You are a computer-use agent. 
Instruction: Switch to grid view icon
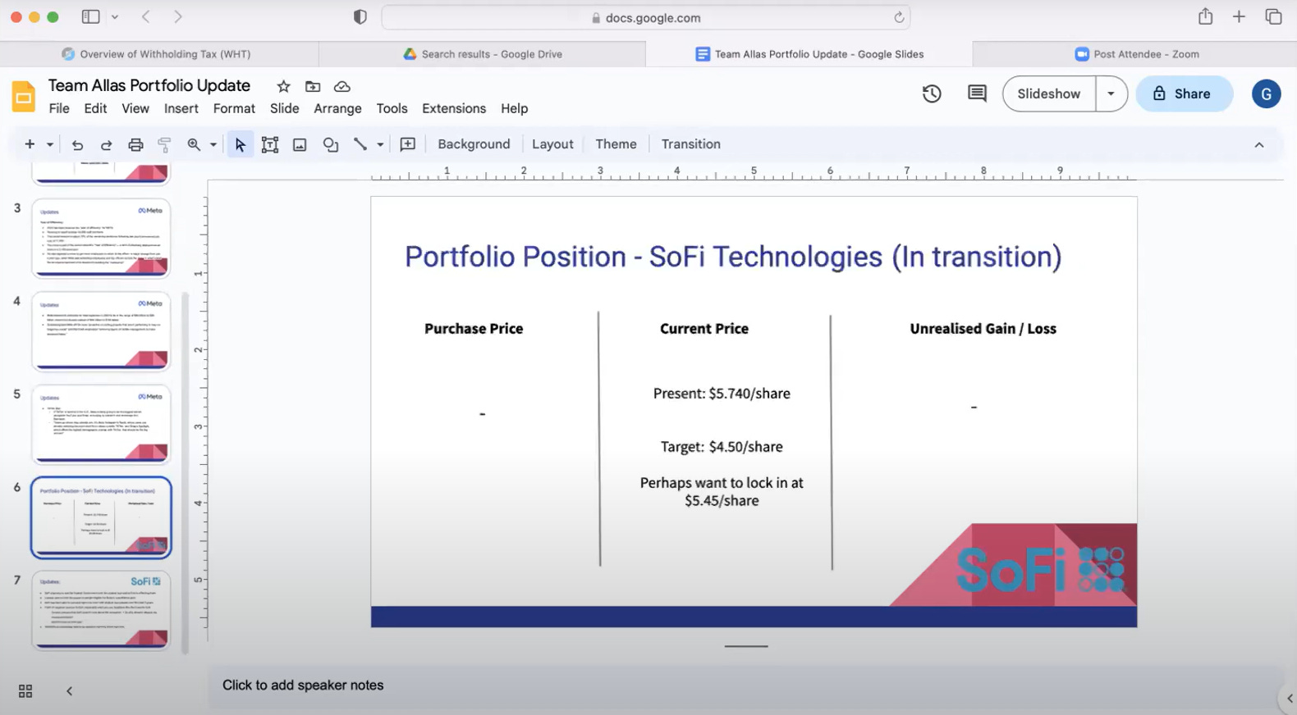coord(25,691)
